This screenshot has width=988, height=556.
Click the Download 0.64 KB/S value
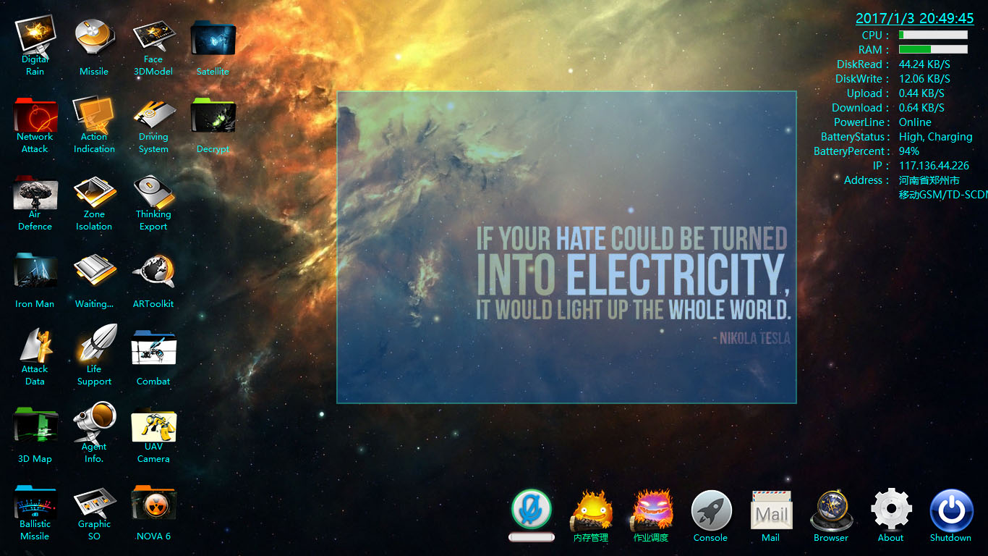point(921,108)
